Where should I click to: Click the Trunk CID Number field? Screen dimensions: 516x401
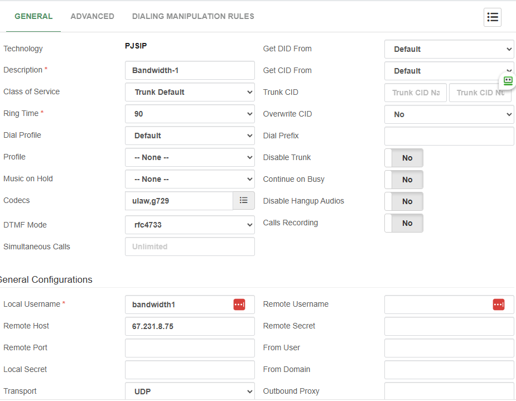[480, 93]
